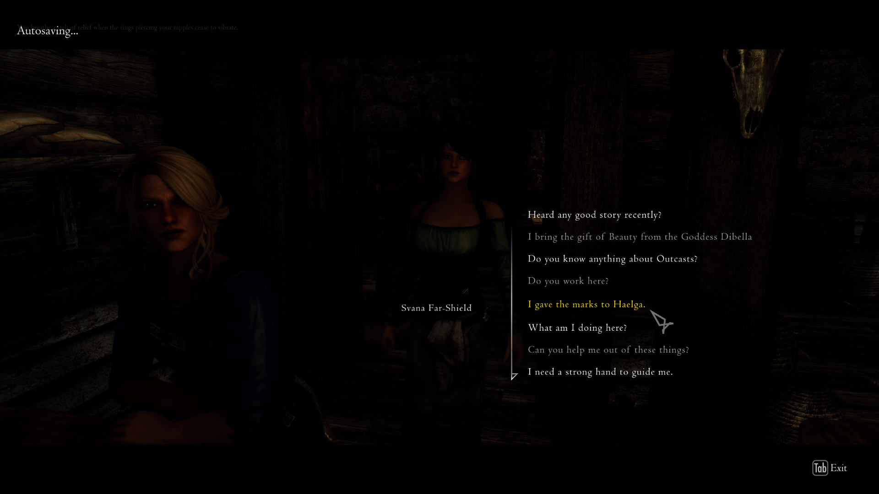Select the gift of Beauty from Dibella line
Screen dimensions: 879x494
pos(640,237)
